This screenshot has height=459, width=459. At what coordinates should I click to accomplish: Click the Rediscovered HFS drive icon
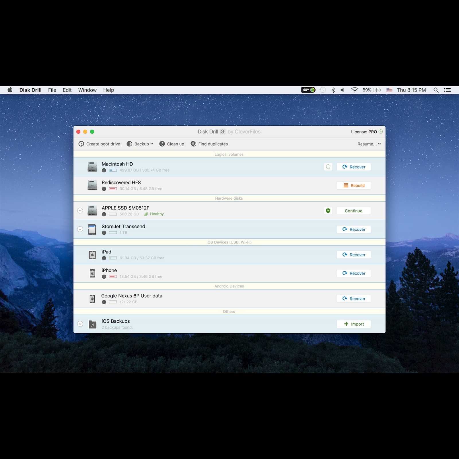[x=92, y=185]
